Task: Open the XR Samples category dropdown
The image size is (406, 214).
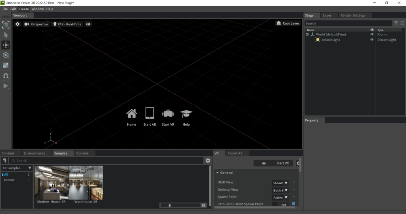Action: pyautogui.click(x=17, y=168)
